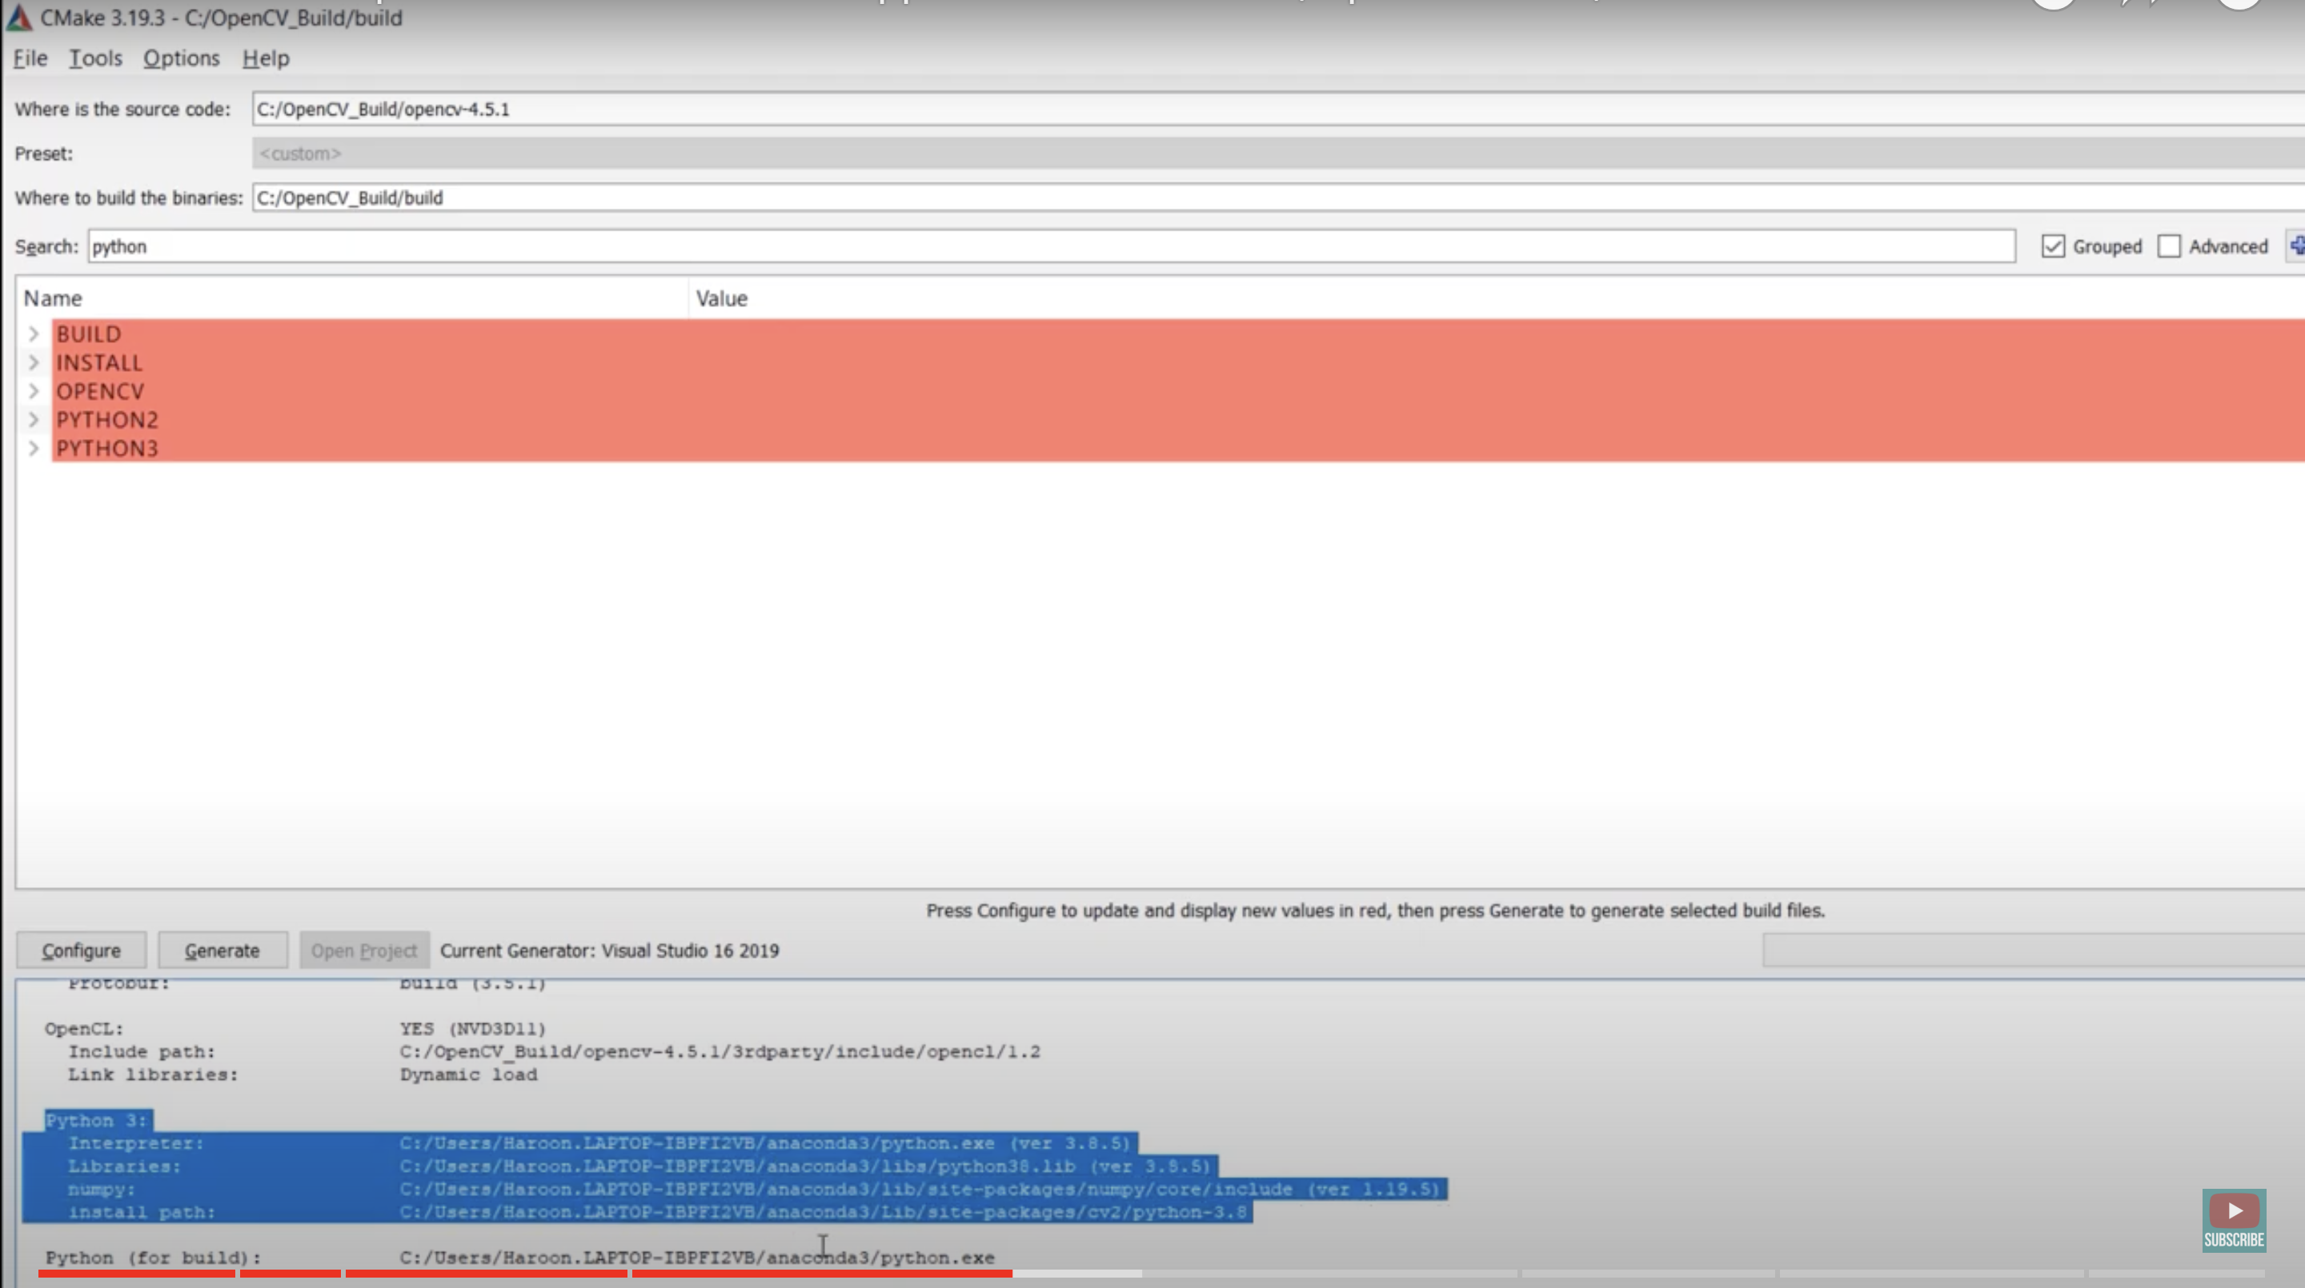Click the 'Link libraries: Dynamic load' line
The width and height of the screenshot is (2305, 1288).
click(x=303, y=1074)
